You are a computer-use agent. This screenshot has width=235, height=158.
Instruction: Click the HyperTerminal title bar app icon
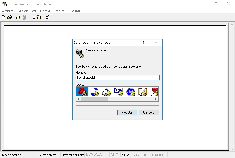pos(5,4)
